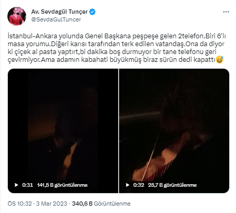The image size is (236, 213).
Task: Open the left dark video thumbnail
Action: coord(63,131)
